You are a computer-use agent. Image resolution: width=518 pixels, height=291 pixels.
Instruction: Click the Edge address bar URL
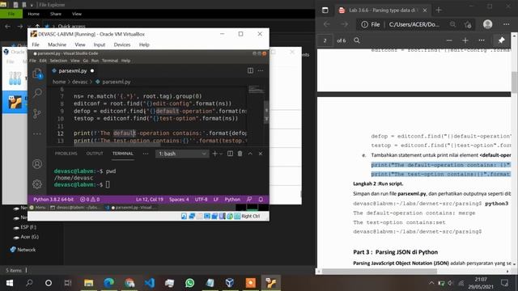414,24
